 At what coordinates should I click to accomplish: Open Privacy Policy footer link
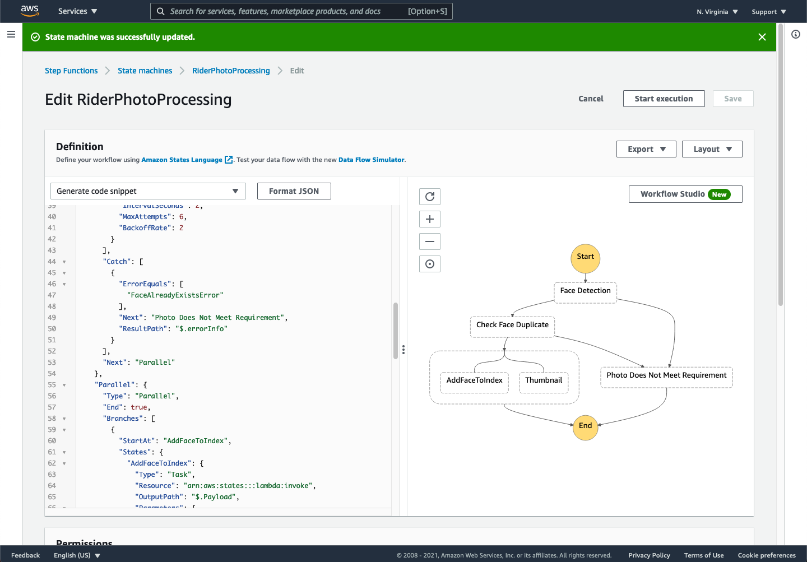click(649, 555)
